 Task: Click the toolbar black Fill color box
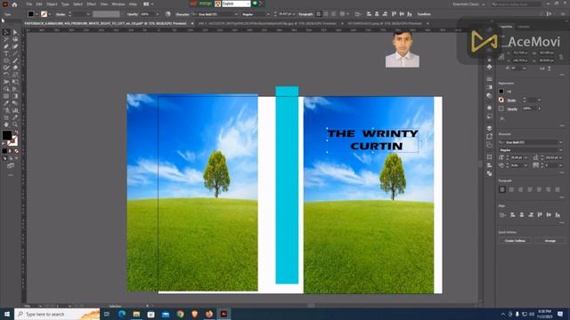(x=7, y=135)
